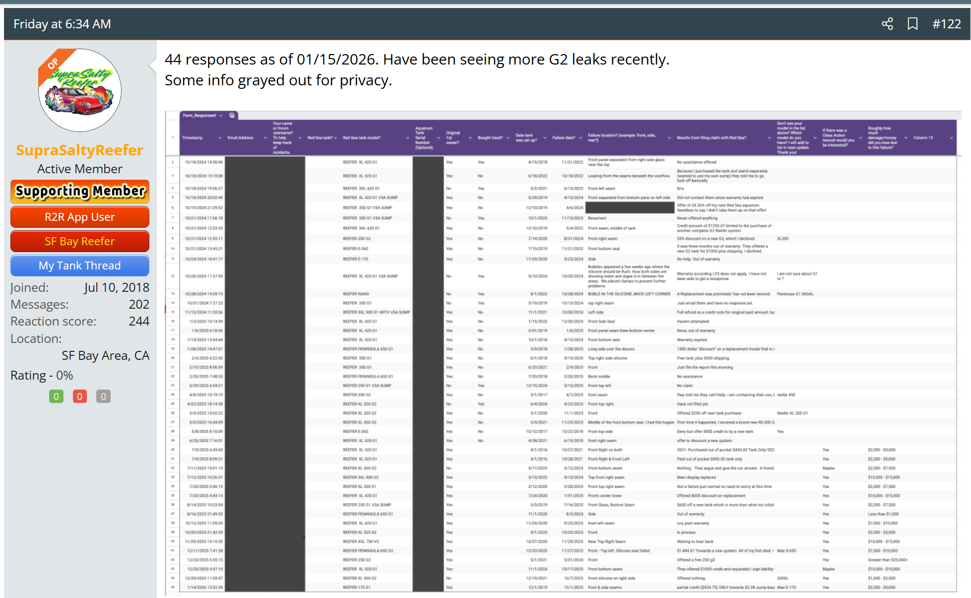Open the Red Sea tank model? filter dropdown

coord(408,138)
